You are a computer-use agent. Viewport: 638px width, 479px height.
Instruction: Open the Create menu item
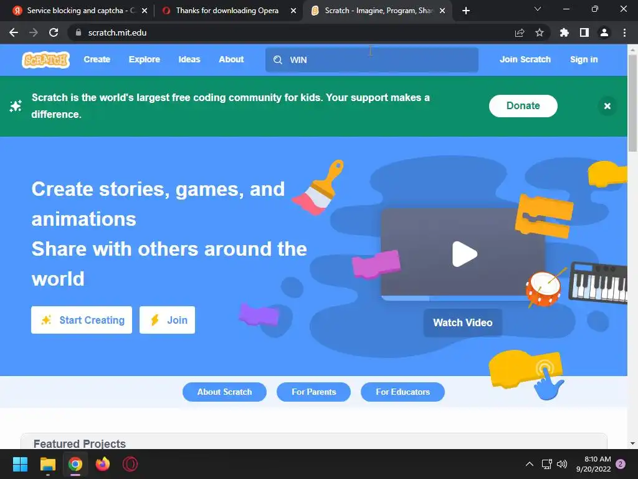(97, 59)
